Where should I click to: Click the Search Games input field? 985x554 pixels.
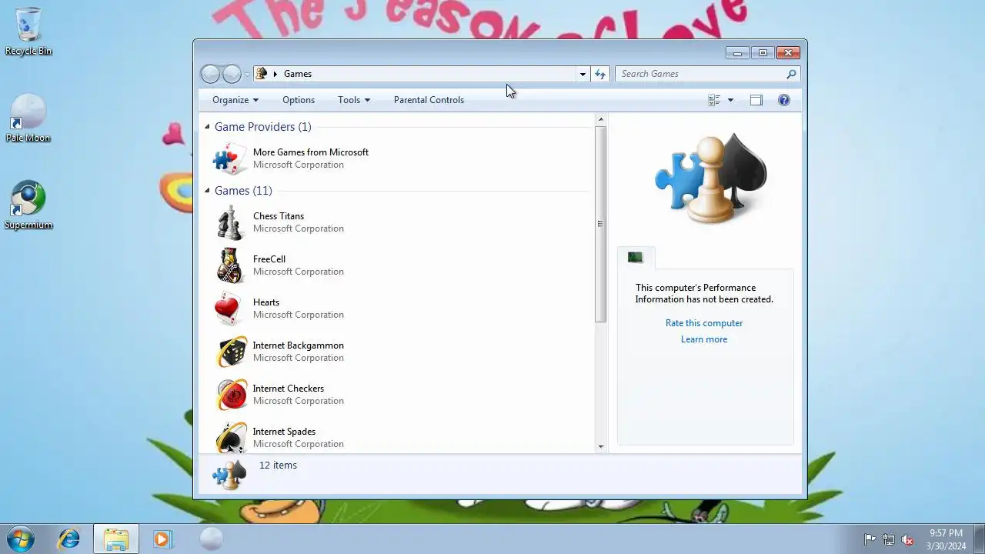700,74
